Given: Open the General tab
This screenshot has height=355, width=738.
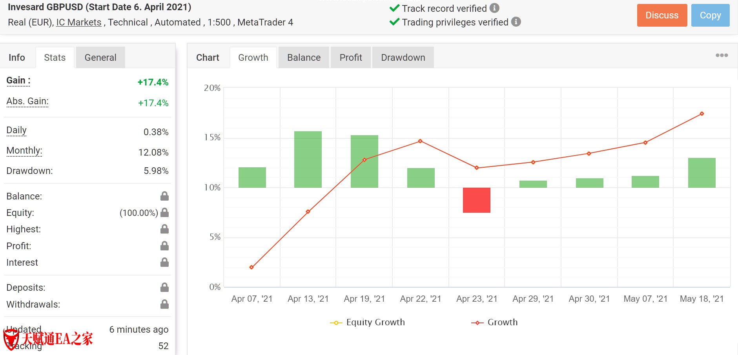Looking at the screenshot, I should [x=100, y=58].
